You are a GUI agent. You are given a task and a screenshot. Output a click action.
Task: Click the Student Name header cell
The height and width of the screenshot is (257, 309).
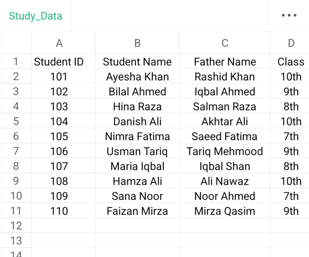137,62
